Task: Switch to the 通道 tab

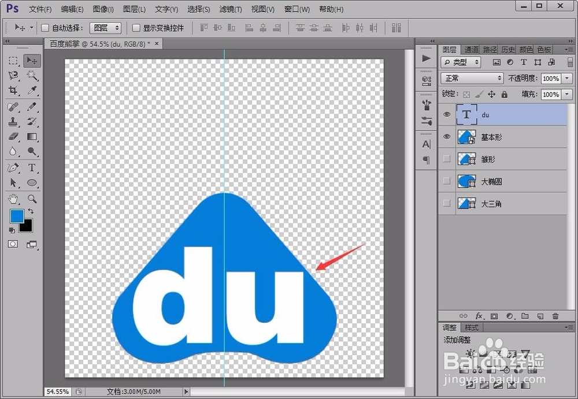Action: tap(471, 50)
